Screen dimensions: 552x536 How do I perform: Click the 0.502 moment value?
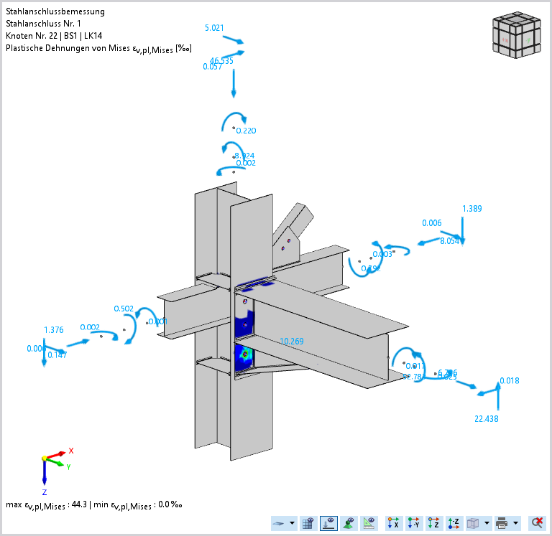124,309
